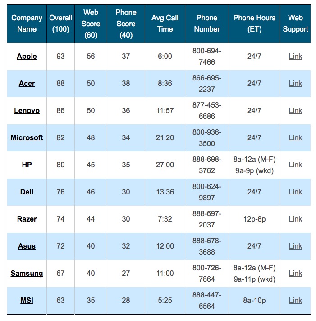
Task: Open Microsoft's Web Support link
Action: click(295, 138)
